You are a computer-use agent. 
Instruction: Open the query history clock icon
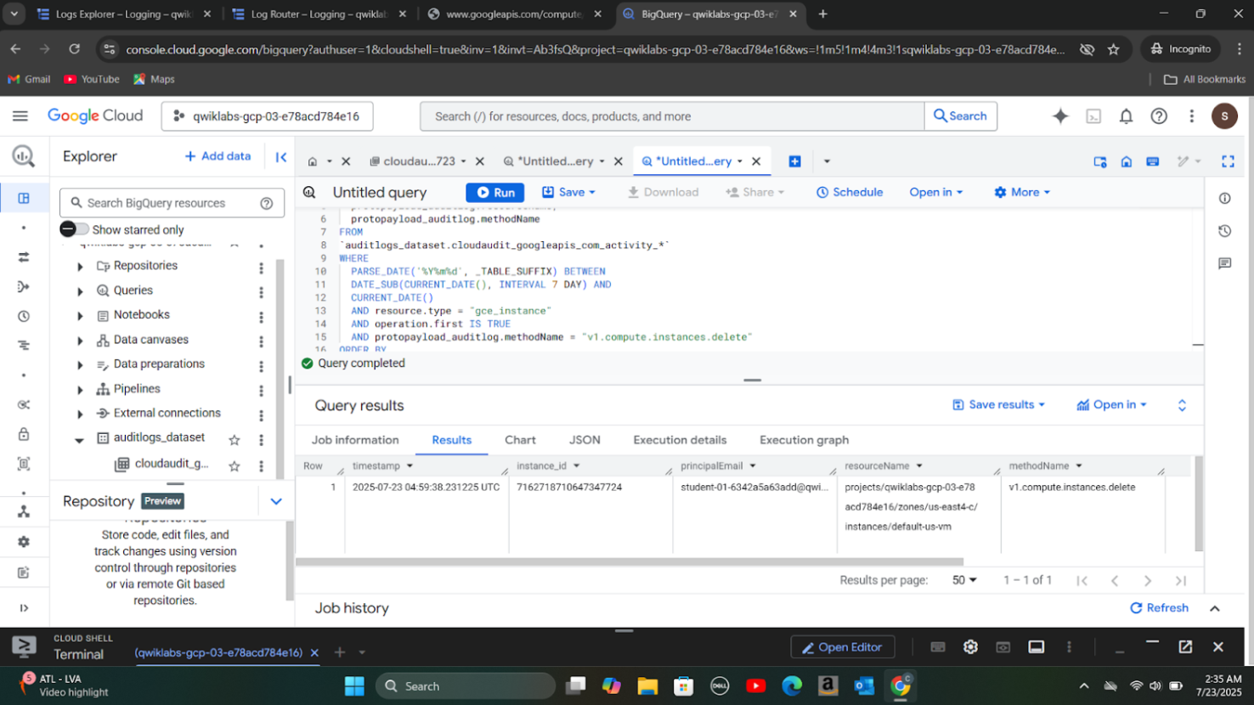pyautogui.click(x=1224, y=231)
